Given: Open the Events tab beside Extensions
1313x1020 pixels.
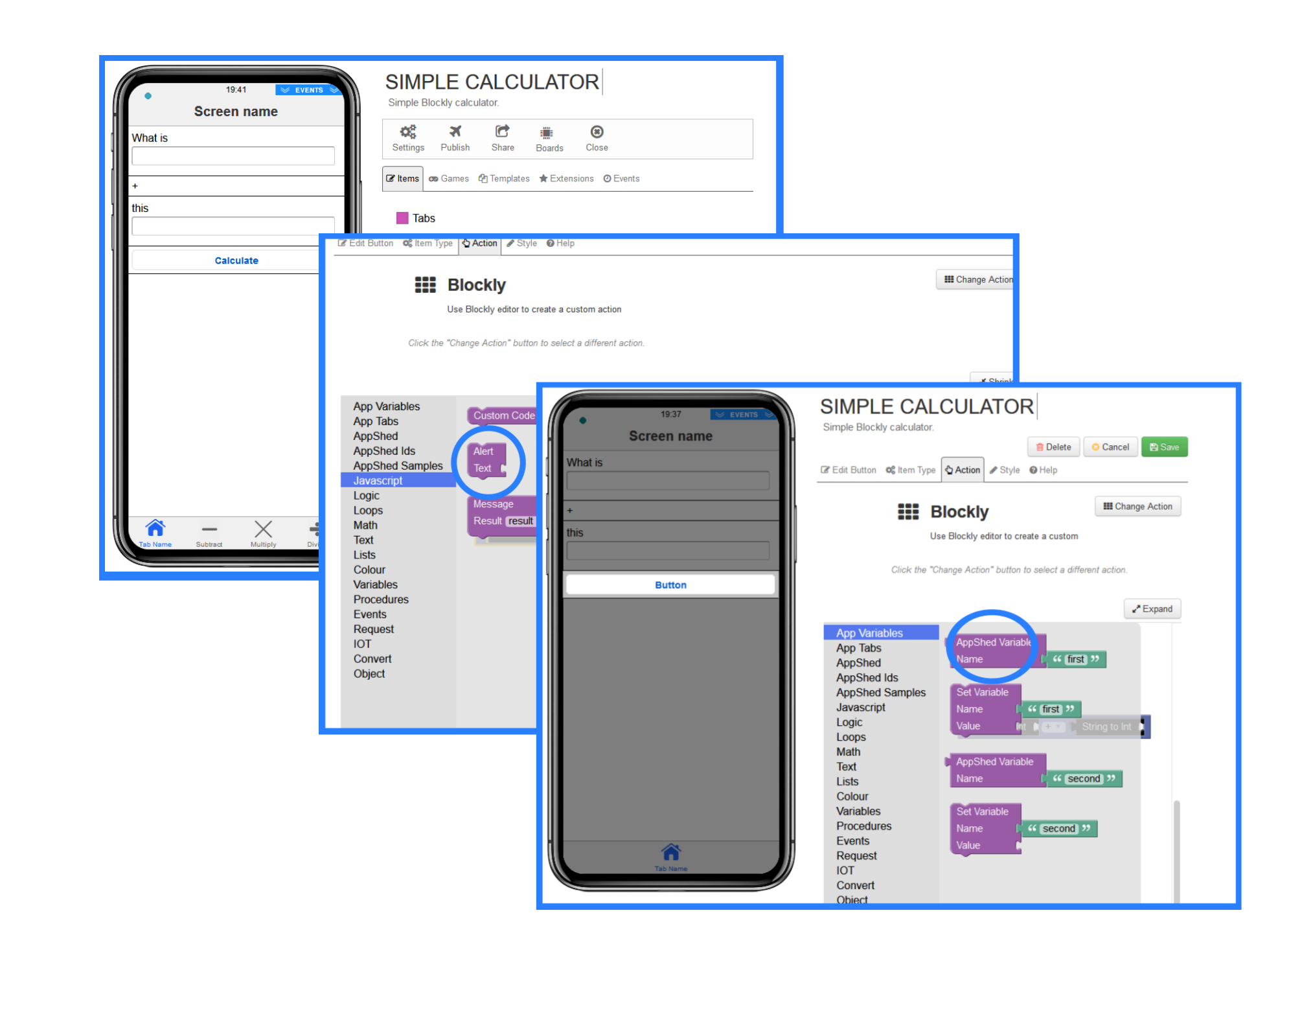Looking at the screenshot, I should click(621, 178).
